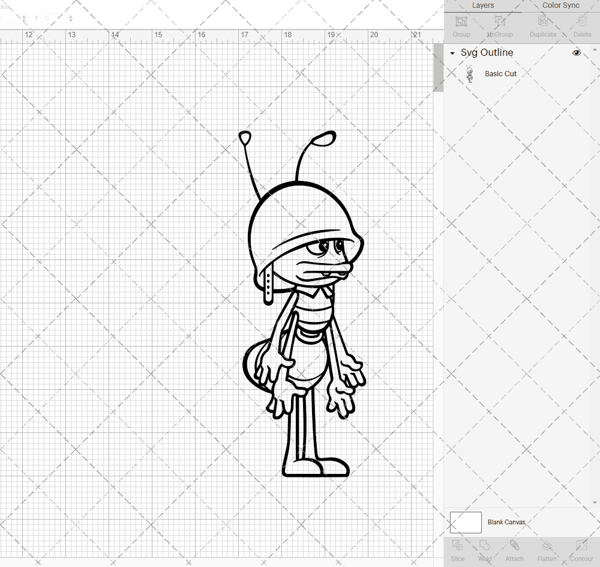Click the X position stepper arrows
Viewport: 600px width, 567px height.
[x=24, y=18]
